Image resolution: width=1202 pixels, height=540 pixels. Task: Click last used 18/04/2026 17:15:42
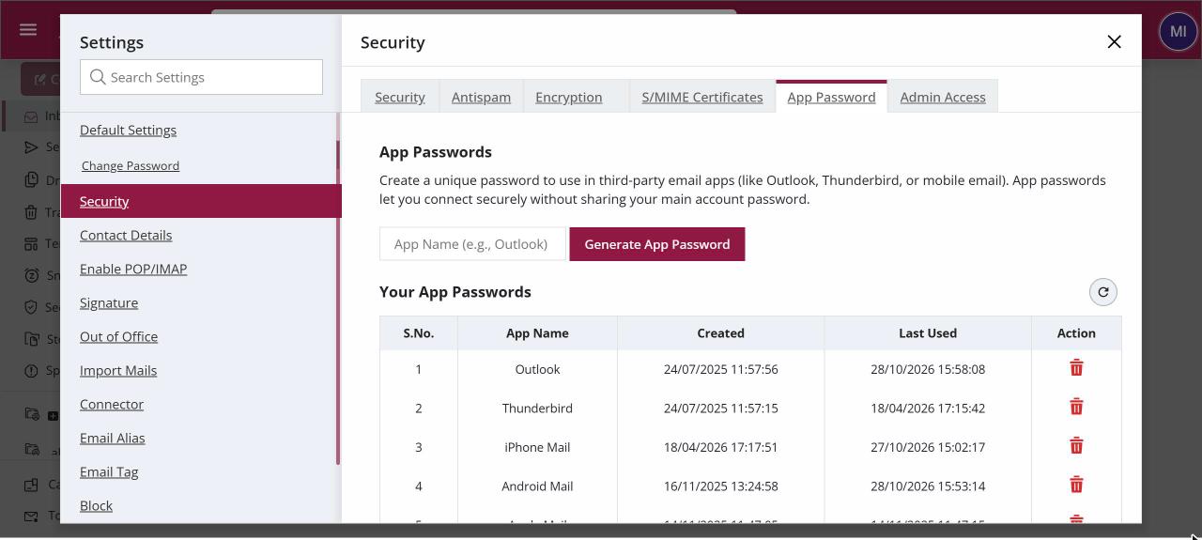coord(928,409)
